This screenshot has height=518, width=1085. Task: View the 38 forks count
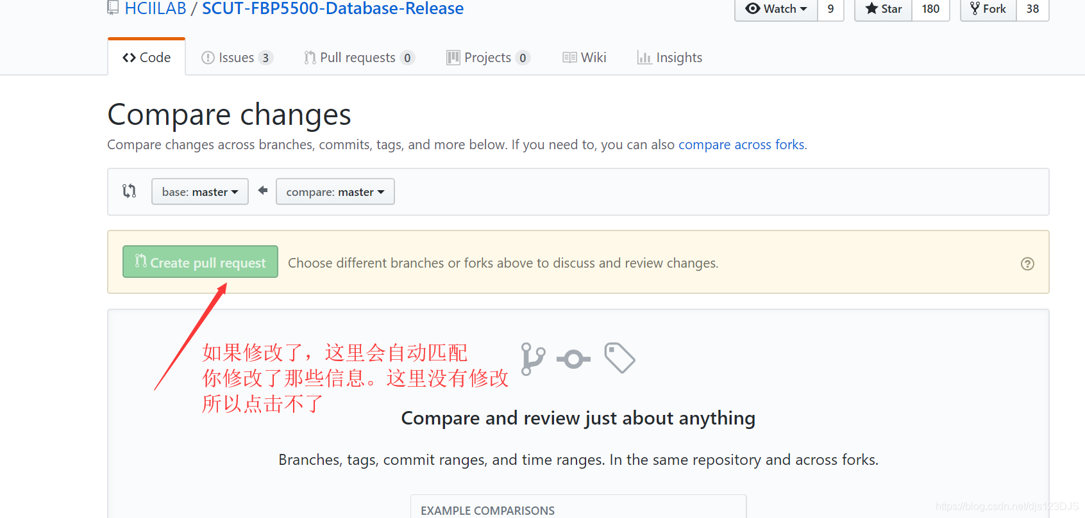[x=1032, y=9]
